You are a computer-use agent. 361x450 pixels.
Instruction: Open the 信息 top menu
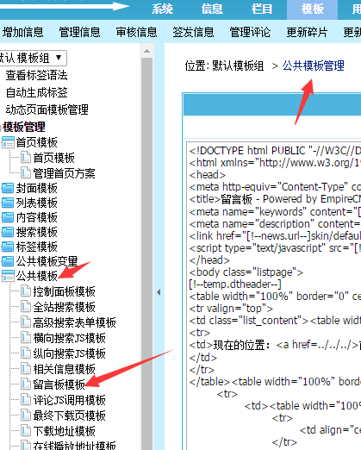tap(212, 9)
